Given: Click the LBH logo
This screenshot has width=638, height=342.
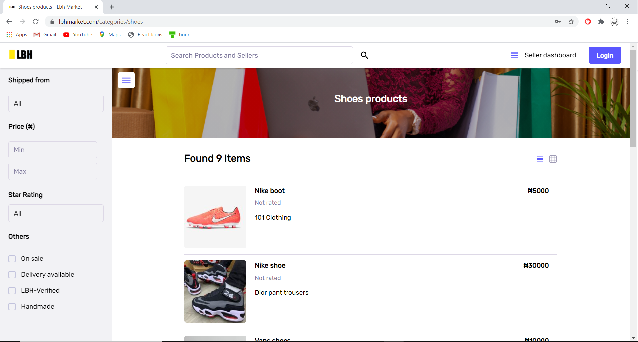Looking at the screenshot, I should point(21,55).
